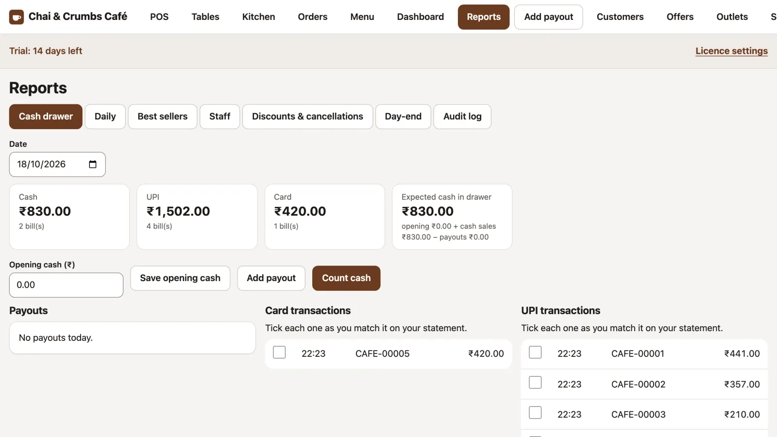Viewport: 777px width, 437px height.
Task: Click the ₹357.00 UPI amount
Action: 742,385
